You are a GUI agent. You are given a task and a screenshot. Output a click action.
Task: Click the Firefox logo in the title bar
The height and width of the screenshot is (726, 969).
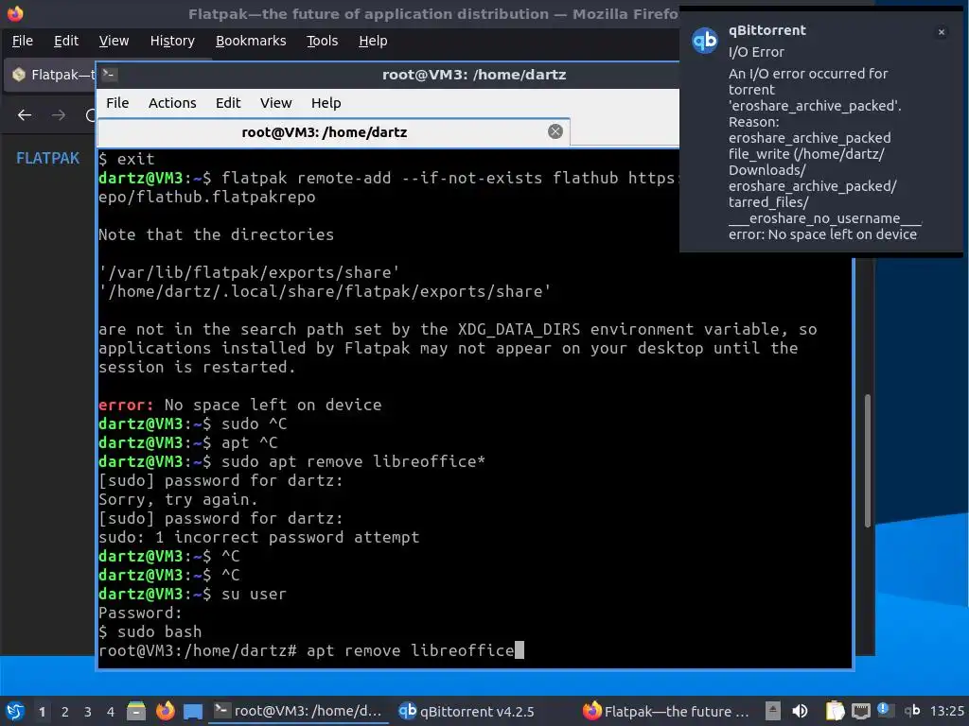pyautogui.click(x=15, y=13)
